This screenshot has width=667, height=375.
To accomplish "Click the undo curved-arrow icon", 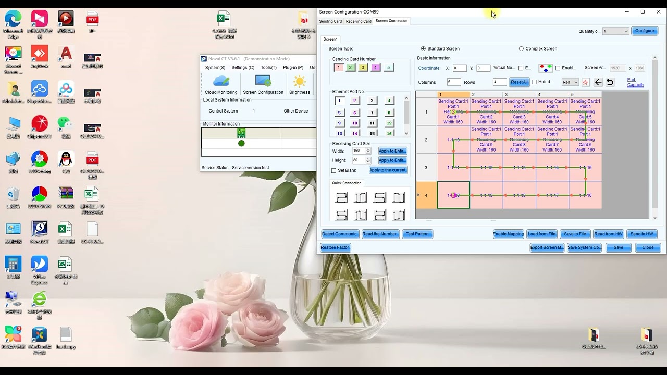I will [610, 82].
